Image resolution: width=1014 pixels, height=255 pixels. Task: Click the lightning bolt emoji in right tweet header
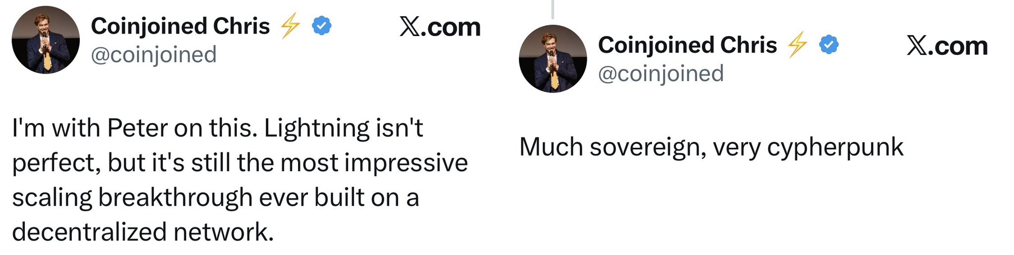(797, 45)
